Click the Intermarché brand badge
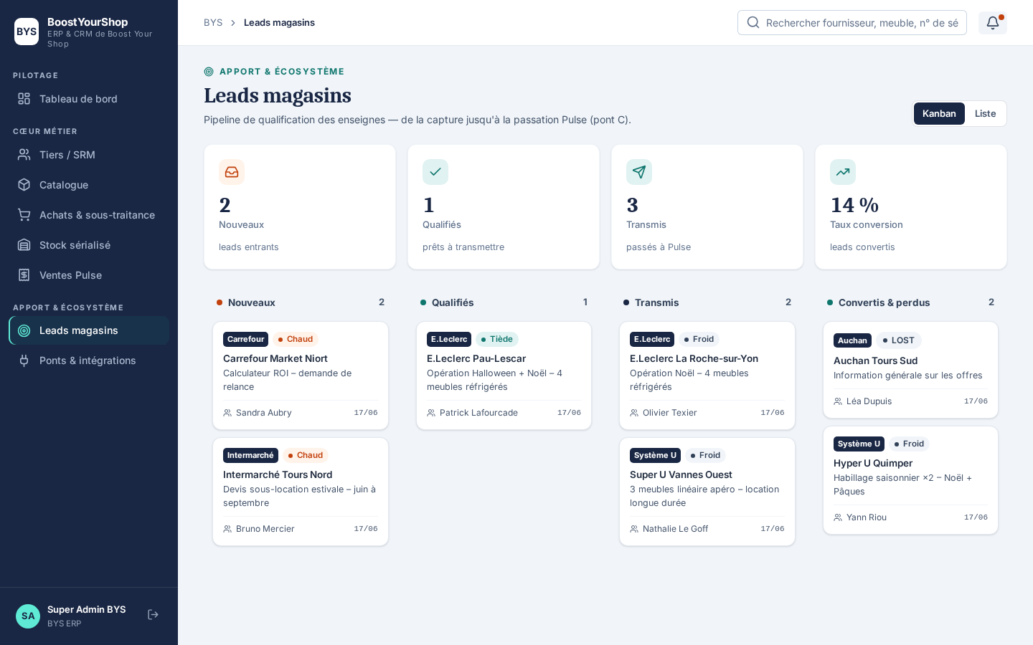This screenshot has height=645, width=1033. click(250, 455)
